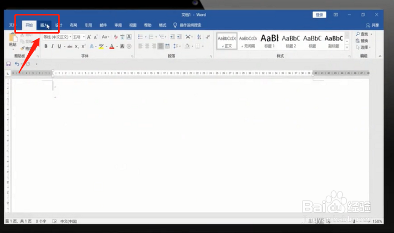This screenshot has width=394, height=233.
Task: Click the Enclose Characters circle icon
Action: coord(129,46)
